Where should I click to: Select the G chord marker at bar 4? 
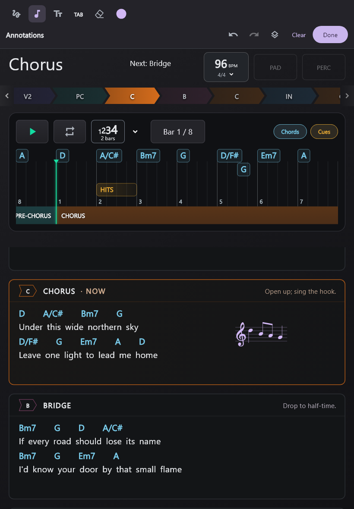[183, 155]
